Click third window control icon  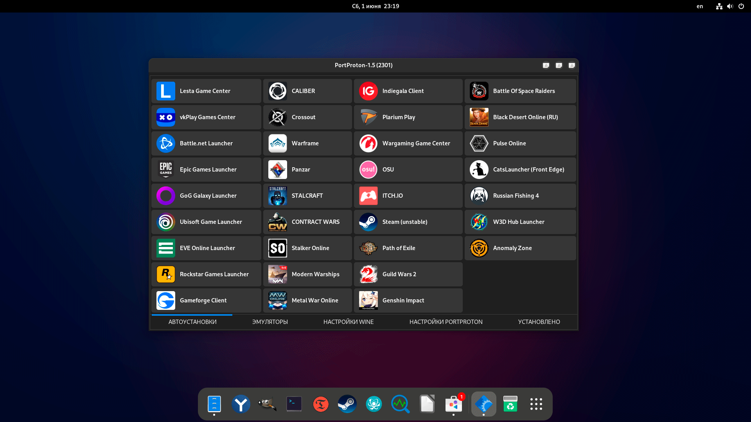(571, 65)
